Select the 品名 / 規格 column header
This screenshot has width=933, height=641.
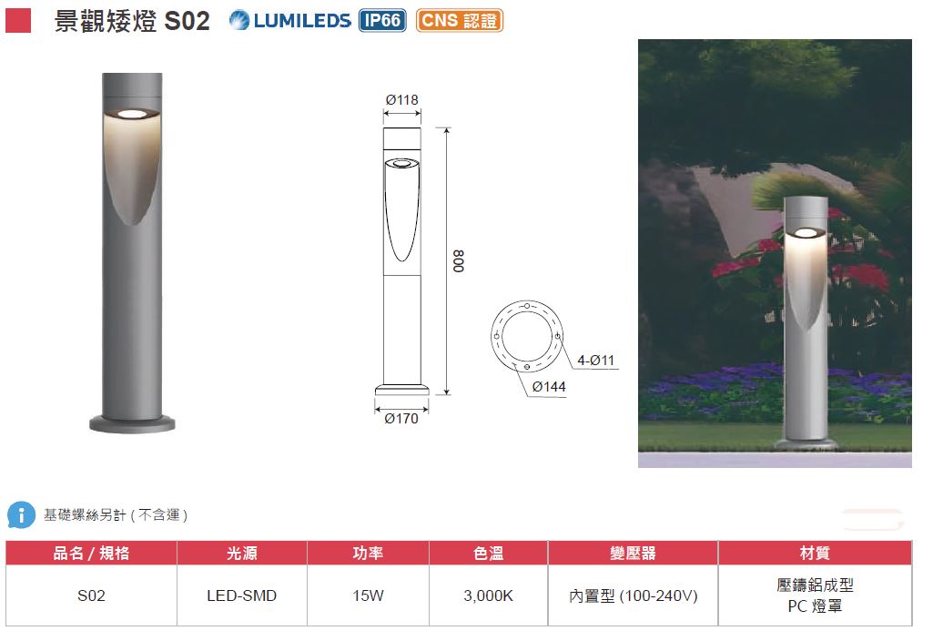click(x=91, y=553)
